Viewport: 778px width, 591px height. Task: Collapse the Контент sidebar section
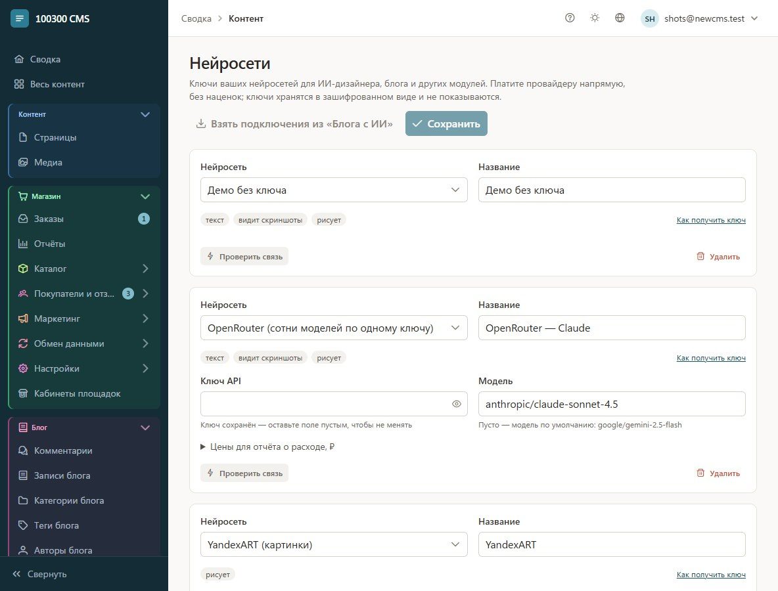tap(145, 114)
